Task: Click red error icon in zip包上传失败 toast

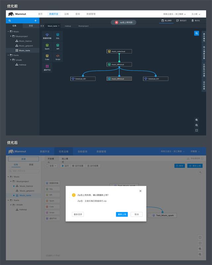Action: [x=117, y=22]
